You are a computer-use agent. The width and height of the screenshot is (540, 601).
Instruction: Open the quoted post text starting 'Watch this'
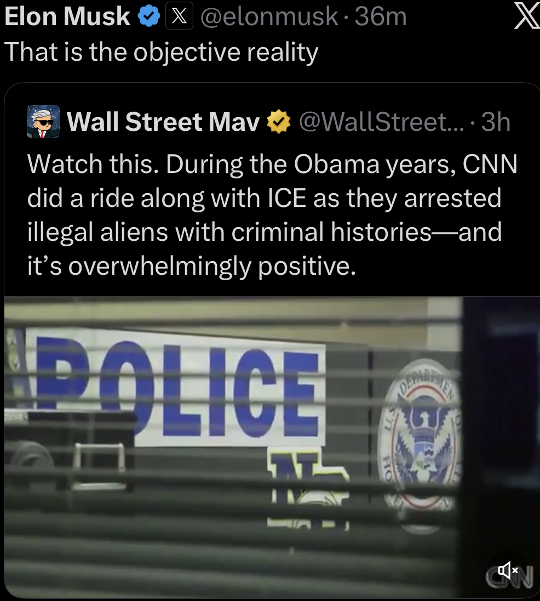coord(272,215)
